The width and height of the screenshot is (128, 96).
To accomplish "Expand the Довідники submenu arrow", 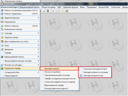I will pos(38,49).
